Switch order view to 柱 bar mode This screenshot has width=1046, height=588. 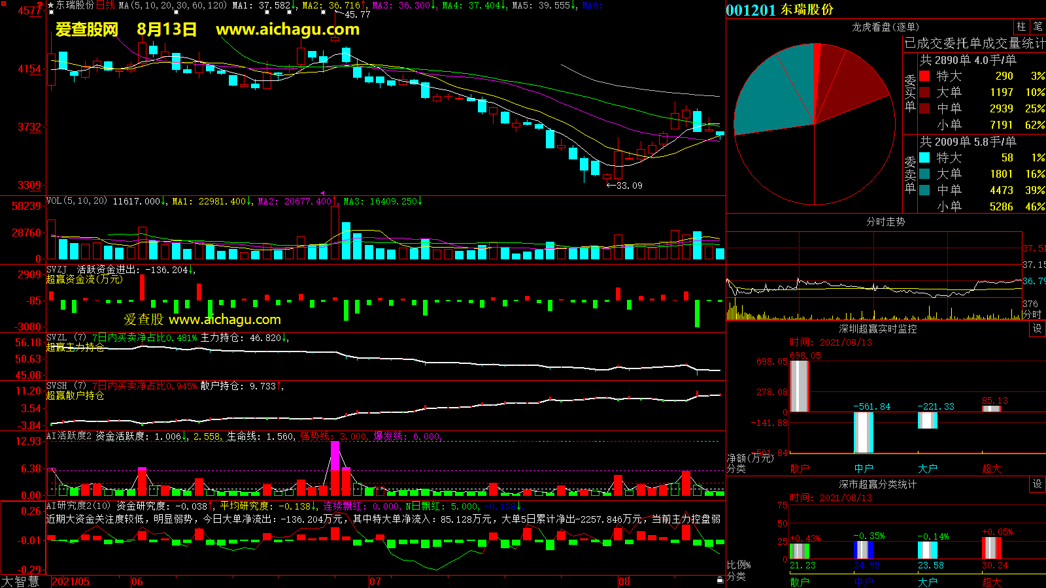1021,27
